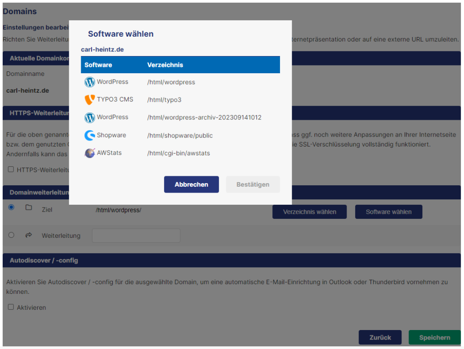This screenshot has height=349, width=464.
Task: Tick the Aktivieren checkbox for Autodiscover
Action: 11,307
